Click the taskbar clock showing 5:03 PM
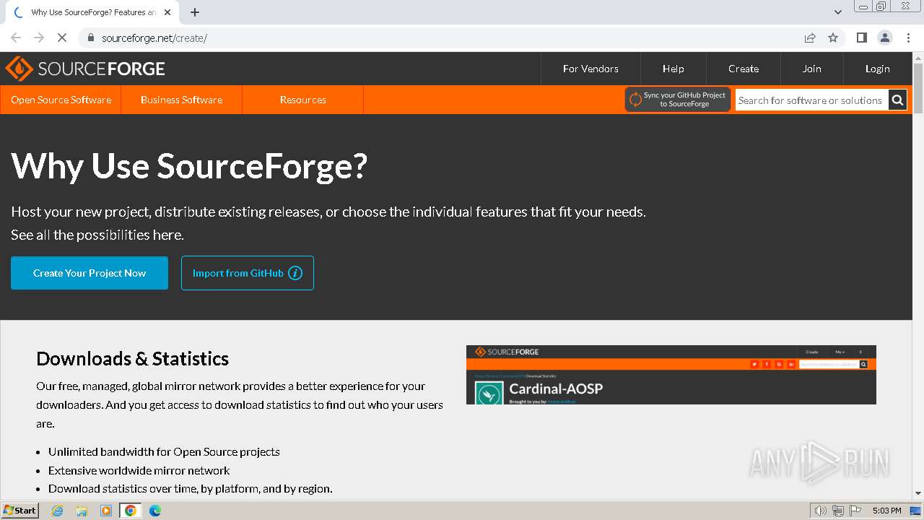 [x=886, y=511]
